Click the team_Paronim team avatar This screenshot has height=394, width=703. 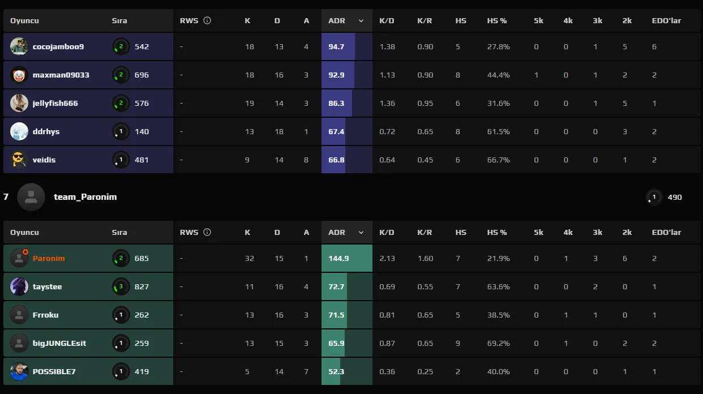pyautogui.click(x=31, y=197)
